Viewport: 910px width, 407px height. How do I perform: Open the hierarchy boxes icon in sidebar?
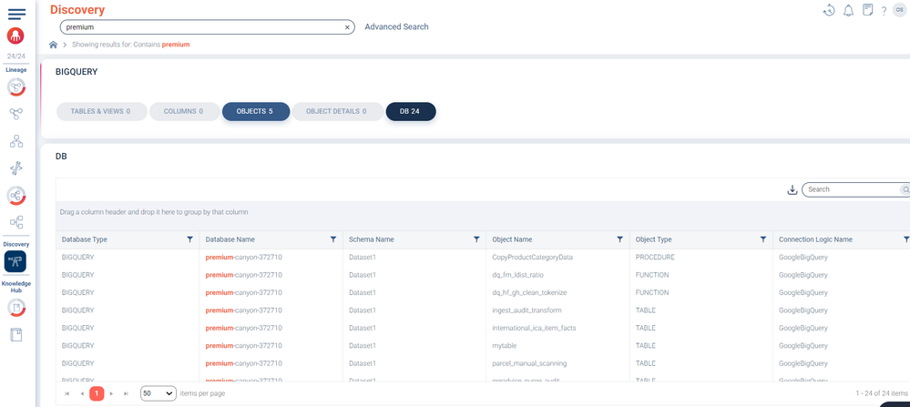[x=16, y=141]
